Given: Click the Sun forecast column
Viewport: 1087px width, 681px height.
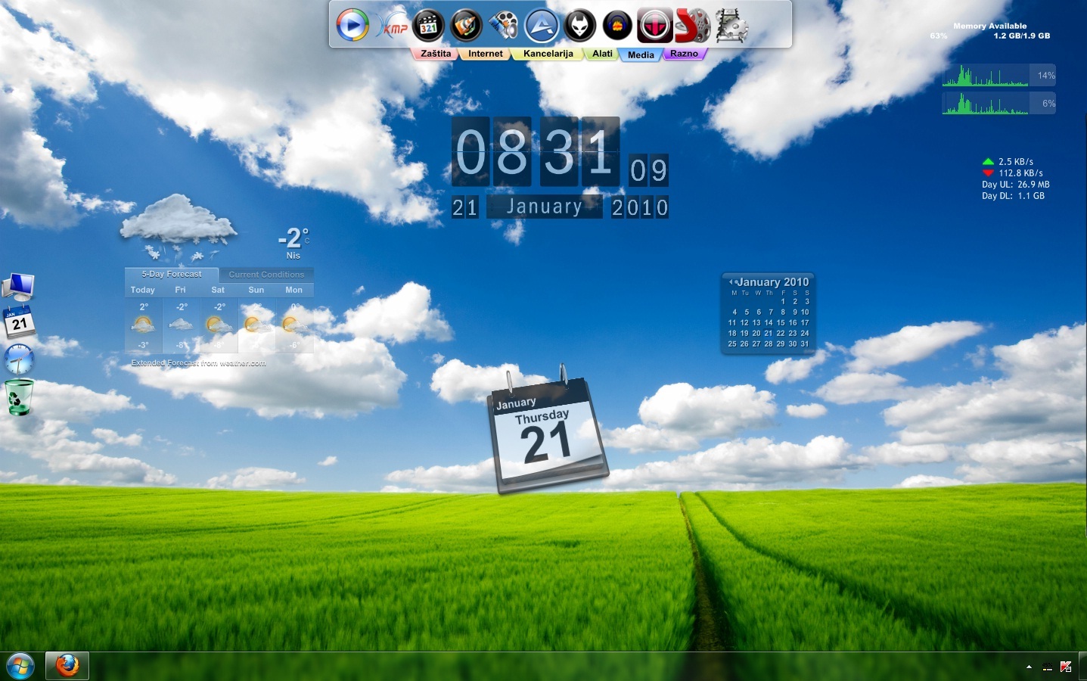Looking at the screenshot, I should tap(256, 319).
